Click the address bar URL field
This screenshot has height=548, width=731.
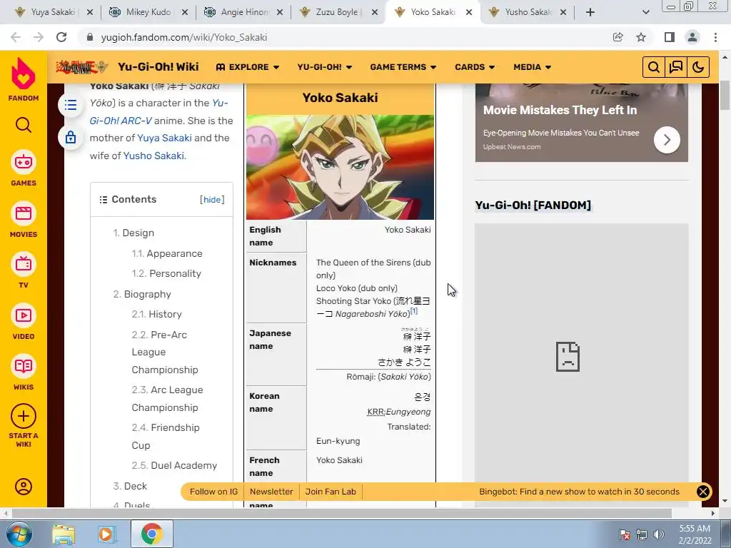pyautogui.click(x=345, y=37)
